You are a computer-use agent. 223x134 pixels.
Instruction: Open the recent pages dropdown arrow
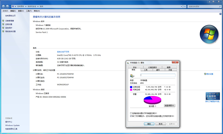10,7
